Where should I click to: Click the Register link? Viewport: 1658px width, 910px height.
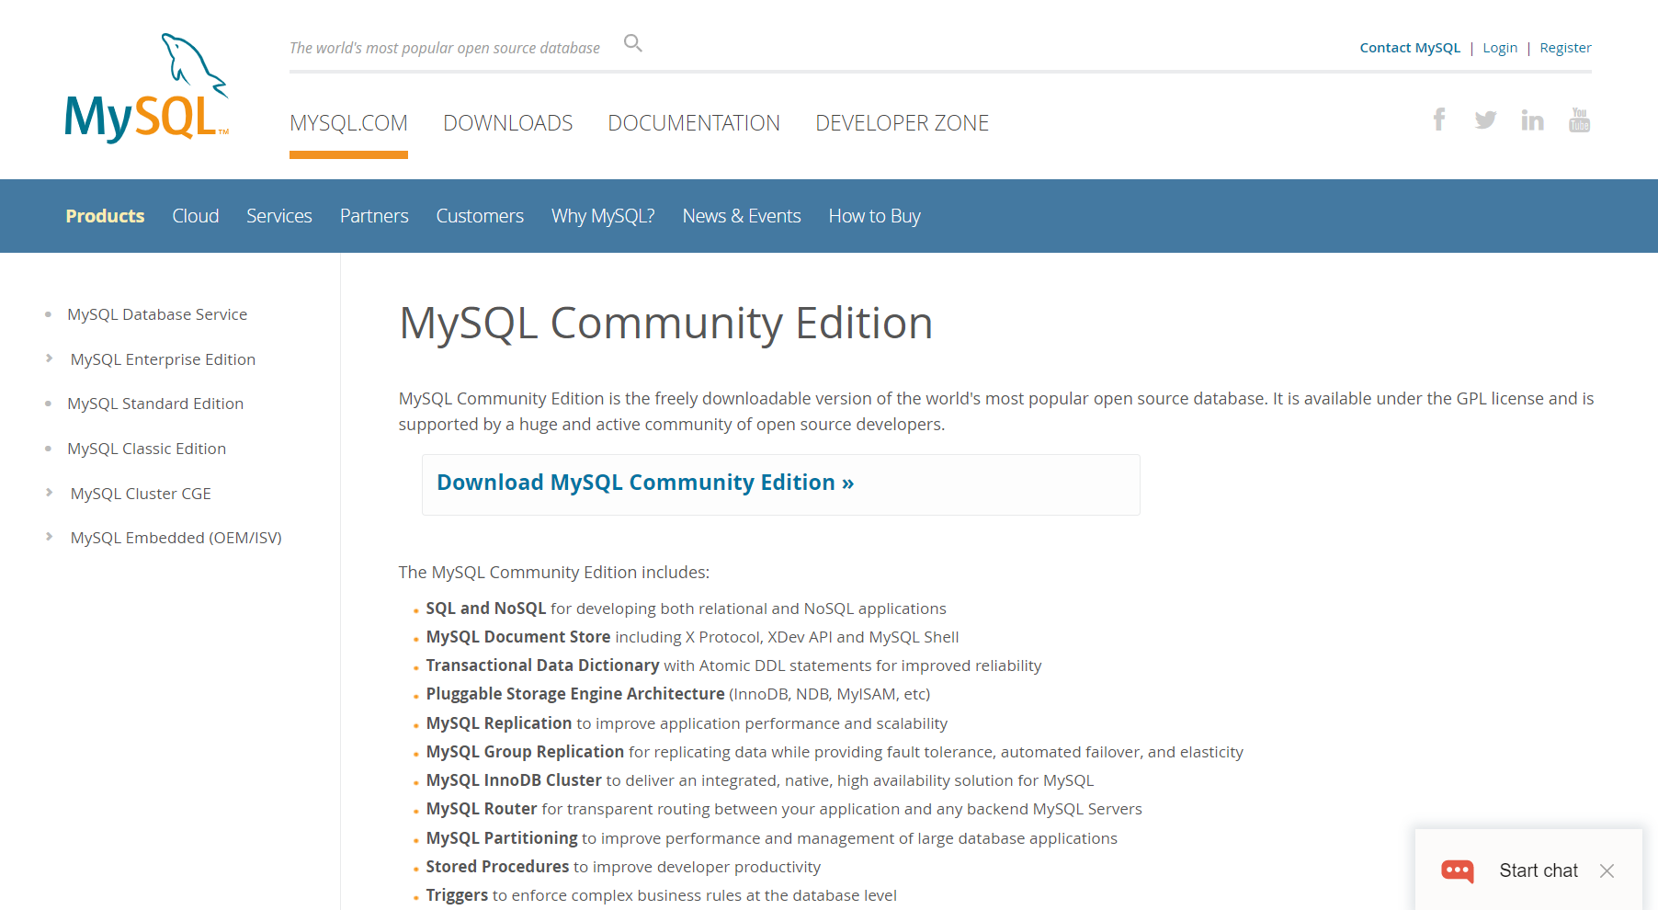(x=1565, y=48)
